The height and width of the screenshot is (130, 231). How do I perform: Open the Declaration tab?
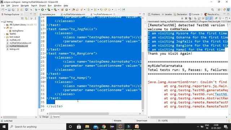[180, 14]
